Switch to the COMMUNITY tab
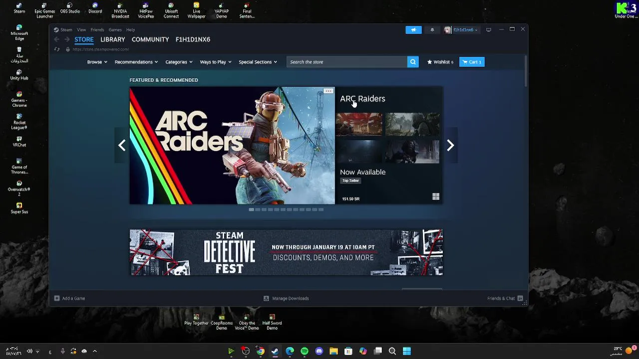639x359 pixels. (x=150, y=39)
